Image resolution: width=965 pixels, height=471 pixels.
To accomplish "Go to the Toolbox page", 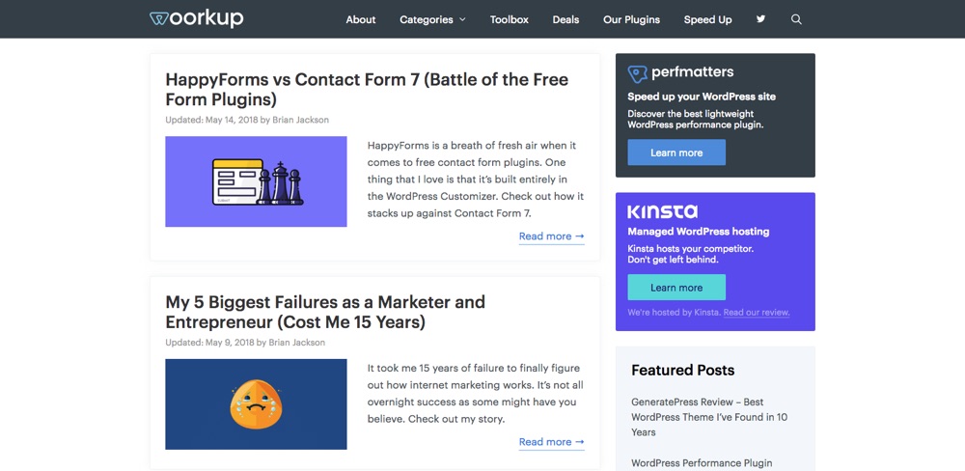I will pyautogui.click(x=509, y=19).
